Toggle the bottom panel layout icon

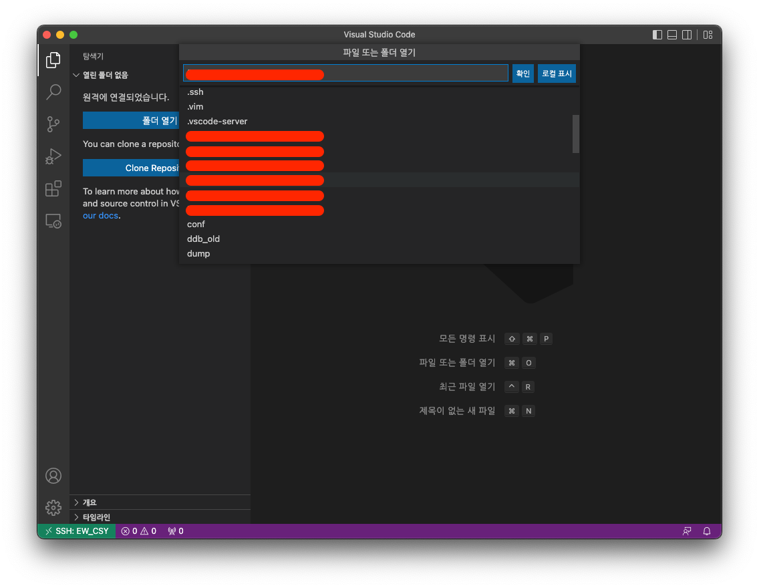[x=672, y=35]
